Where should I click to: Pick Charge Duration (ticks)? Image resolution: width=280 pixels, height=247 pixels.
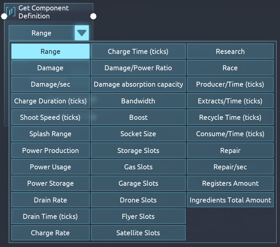[51, 101]
